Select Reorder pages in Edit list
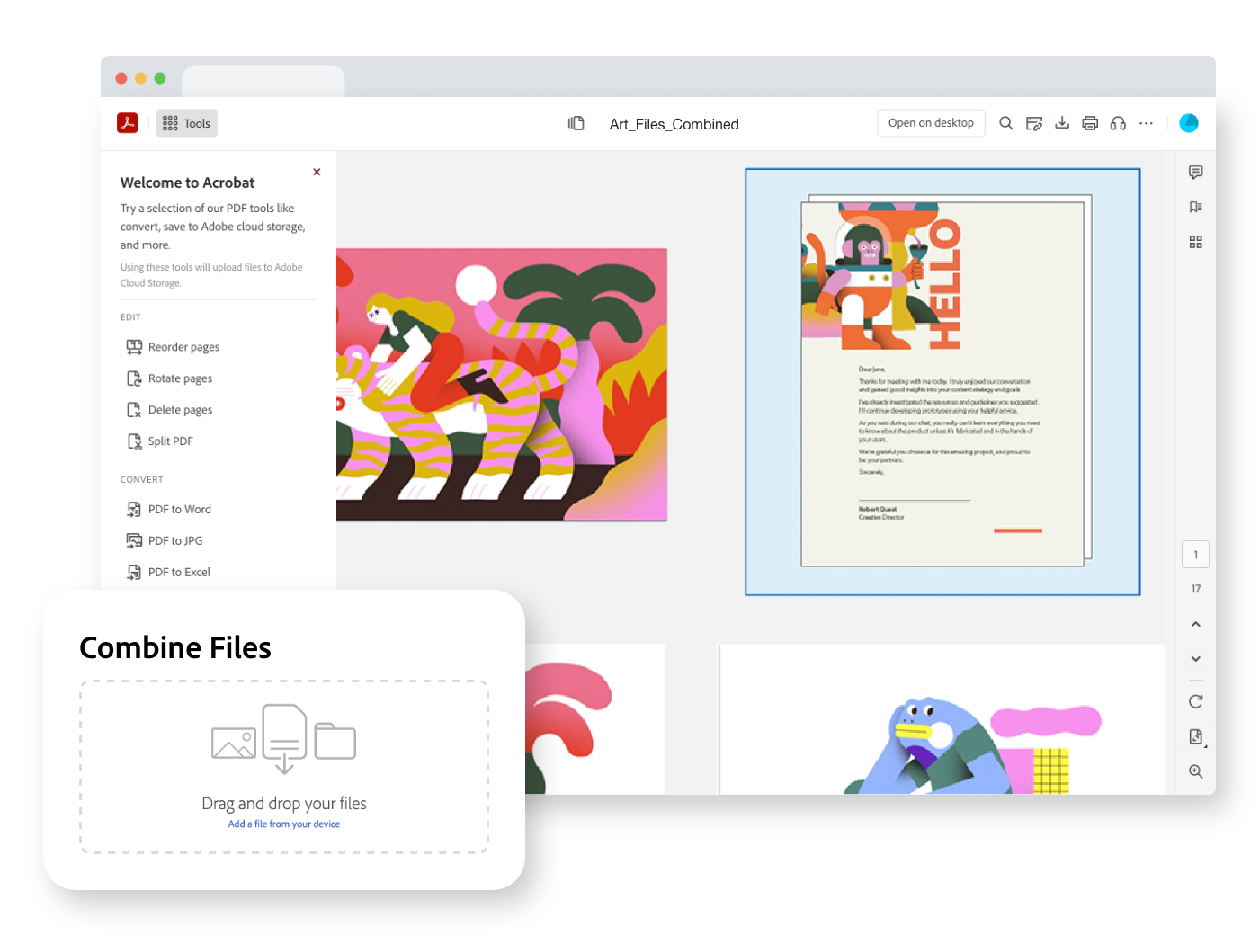 tap(173, 347)
